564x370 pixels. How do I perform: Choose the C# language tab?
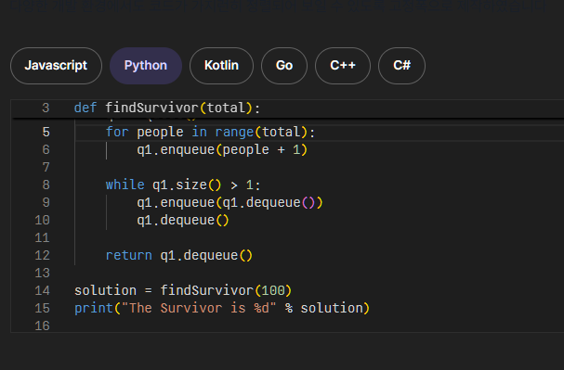(401, 66)
